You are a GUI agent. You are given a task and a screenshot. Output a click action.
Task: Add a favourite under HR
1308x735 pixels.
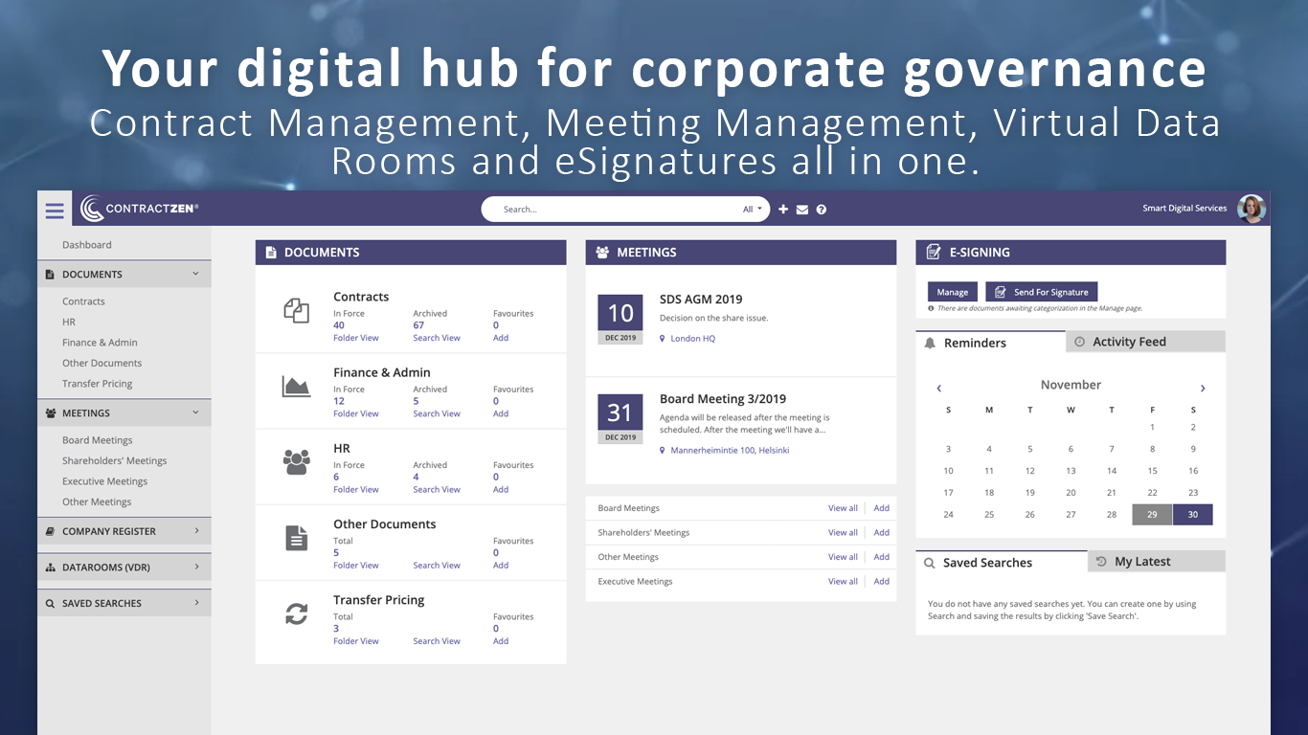[x=501, y=490]
